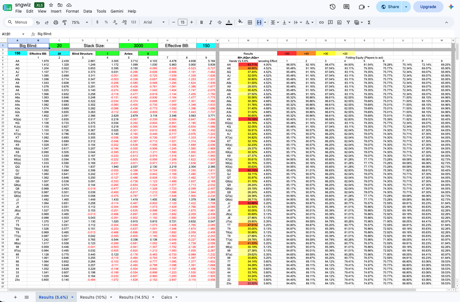Viewport: 460px width, 302px height.
Task: Open the Share options dropdown arrow
Action: click(406, 7)
